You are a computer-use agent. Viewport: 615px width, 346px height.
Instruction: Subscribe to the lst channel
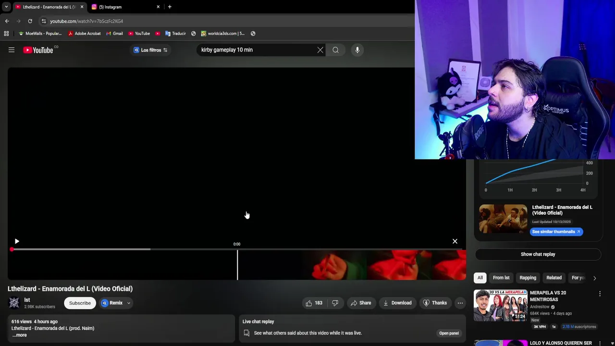click(80, 303)
